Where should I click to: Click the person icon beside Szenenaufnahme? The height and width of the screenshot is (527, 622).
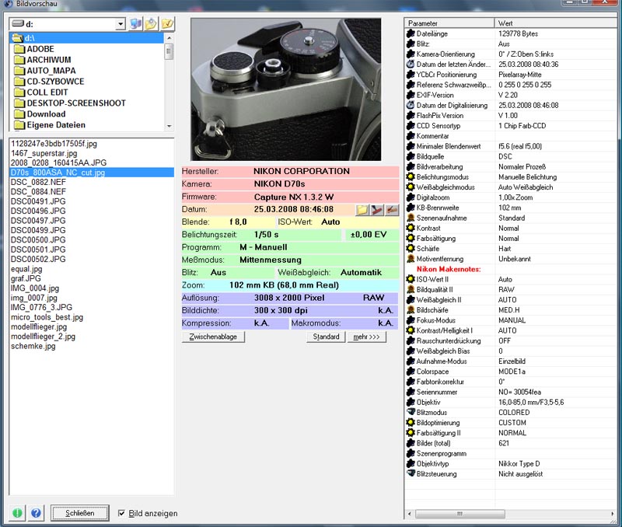(411, 218)
